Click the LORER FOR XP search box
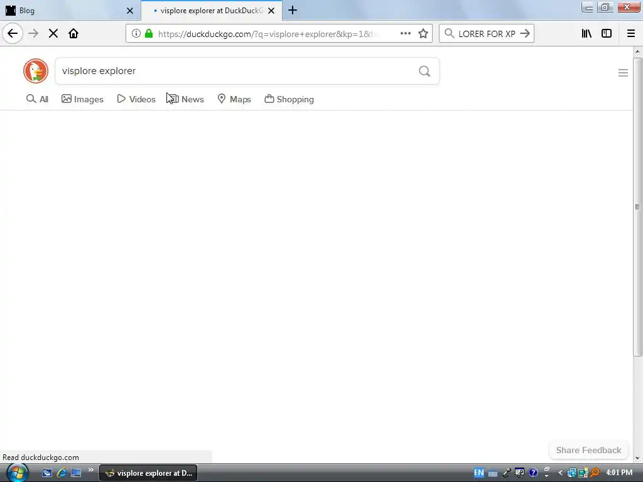The image size is (643, 482). coord(487,34)
